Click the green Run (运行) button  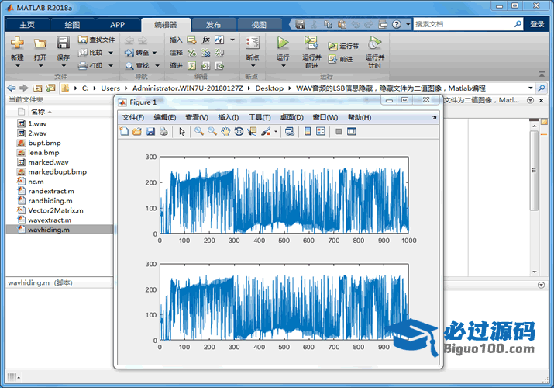[x=283, y=43]
